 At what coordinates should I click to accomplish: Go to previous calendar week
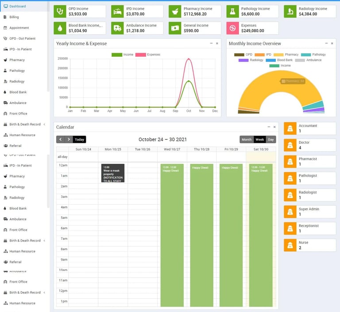[61, 139]
